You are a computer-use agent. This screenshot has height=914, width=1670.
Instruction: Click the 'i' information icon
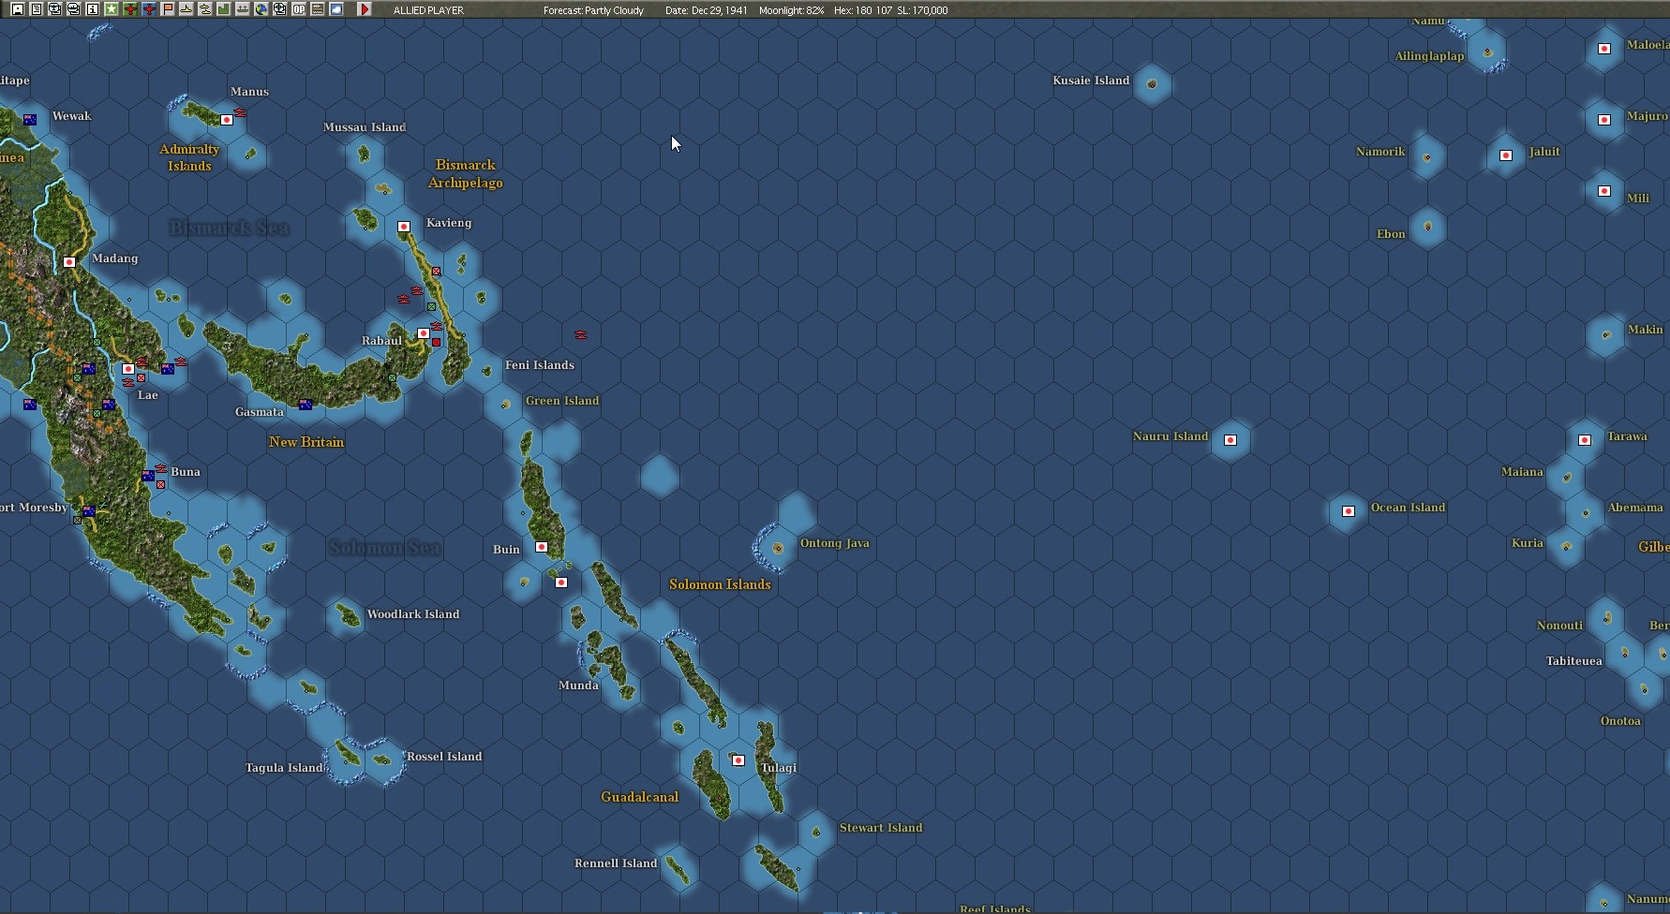click(93, 9)
